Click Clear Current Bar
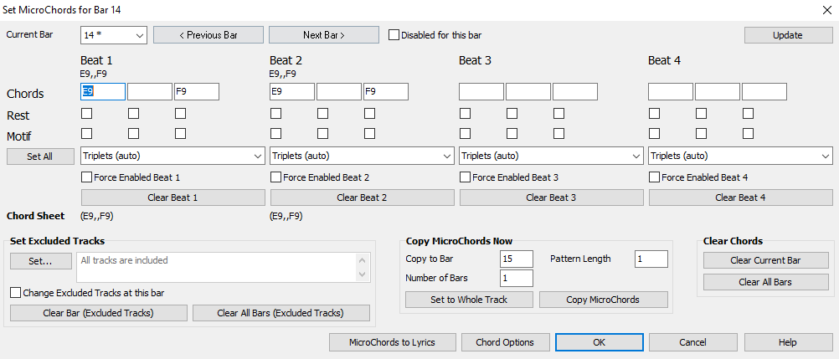The image size is (839, 359). tap(765, 260)
